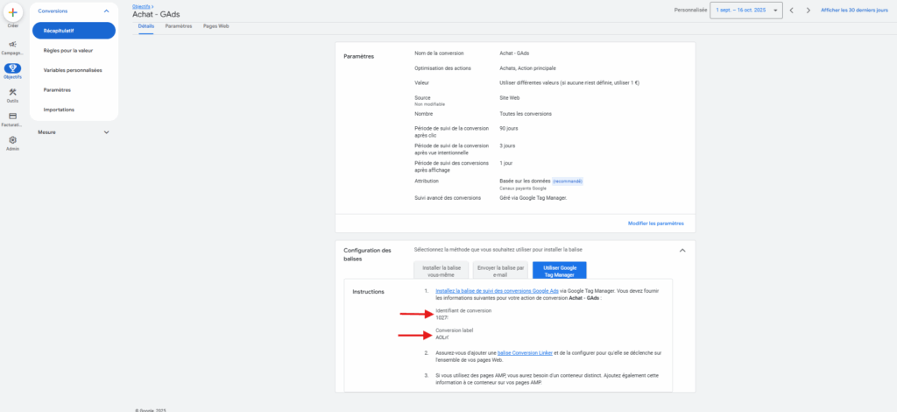Switch to the Pages Web tab
This screenshot has height=412, width=897.
tap(216, 26)
